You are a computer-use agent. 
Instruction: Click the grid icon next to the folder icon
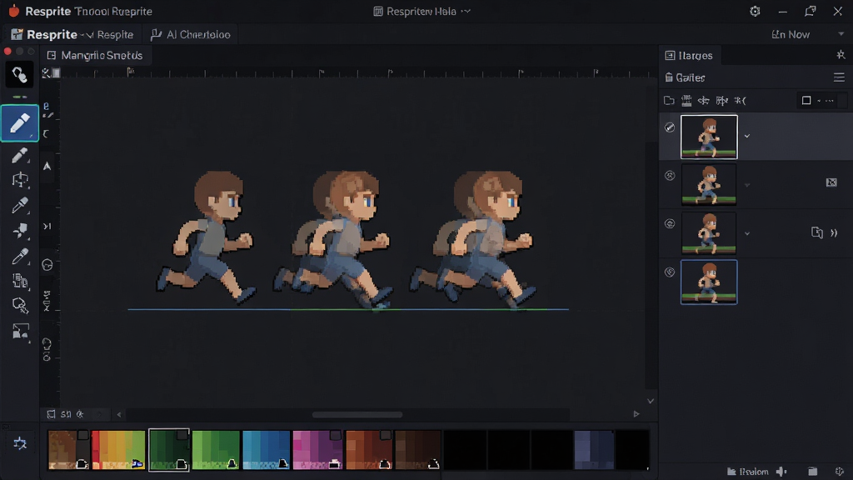coord(686,101)
